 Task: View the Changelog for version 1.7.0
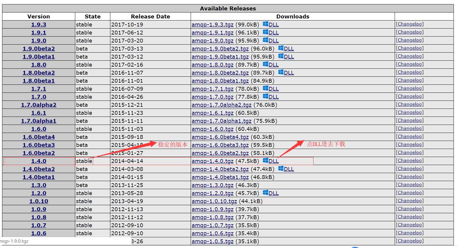click(x=410, y=96)
